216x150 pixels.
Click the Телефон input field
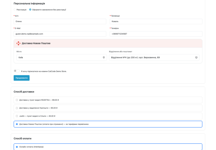click(x=156, y=34)
